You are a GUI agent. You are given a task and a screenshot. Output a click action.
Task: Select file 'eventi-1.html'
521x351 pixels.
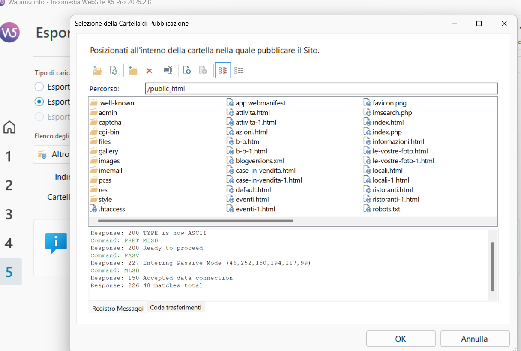[x=255, y=209]
